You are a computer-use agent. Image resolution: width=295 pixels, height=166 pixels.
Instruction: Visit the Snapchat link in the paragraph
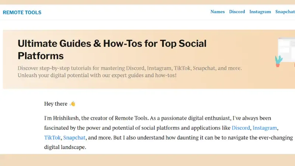tap(74, 138)
